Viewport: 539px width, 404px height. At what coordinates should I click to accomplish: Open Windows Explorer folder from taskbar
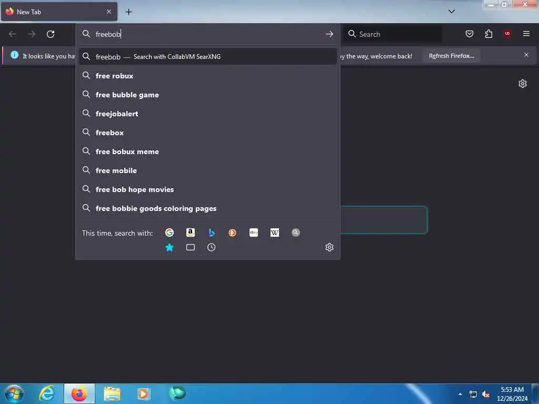click(x=112, y=393)
